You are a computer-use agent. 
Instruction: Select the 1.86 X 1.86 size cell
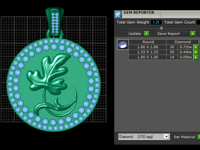pyautogui.click(x=147, y=47)
